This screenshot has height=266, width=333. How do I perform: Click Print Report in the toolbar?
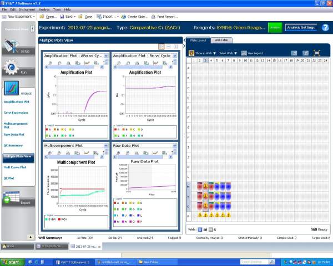[x=164, y=17]
